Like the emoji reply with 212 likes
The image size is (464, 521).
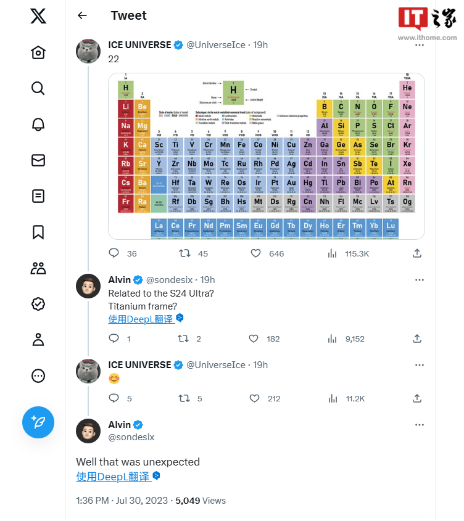pyautogui.click(x=254, y=398)
